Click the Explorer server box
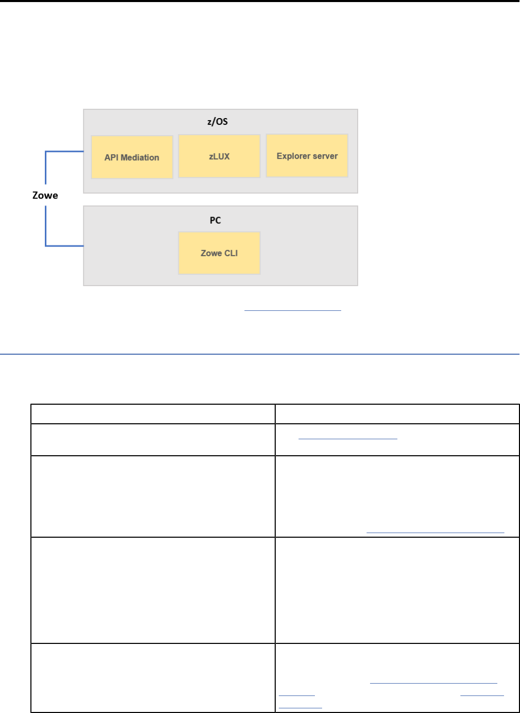The width and height of the screenshot is (520, 713). click(307, 156)
